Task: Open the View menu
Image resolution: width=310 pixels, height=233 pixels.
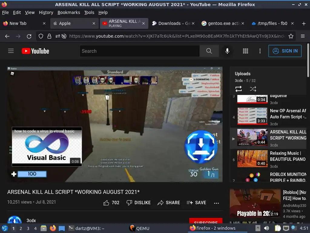Action: 30,12
